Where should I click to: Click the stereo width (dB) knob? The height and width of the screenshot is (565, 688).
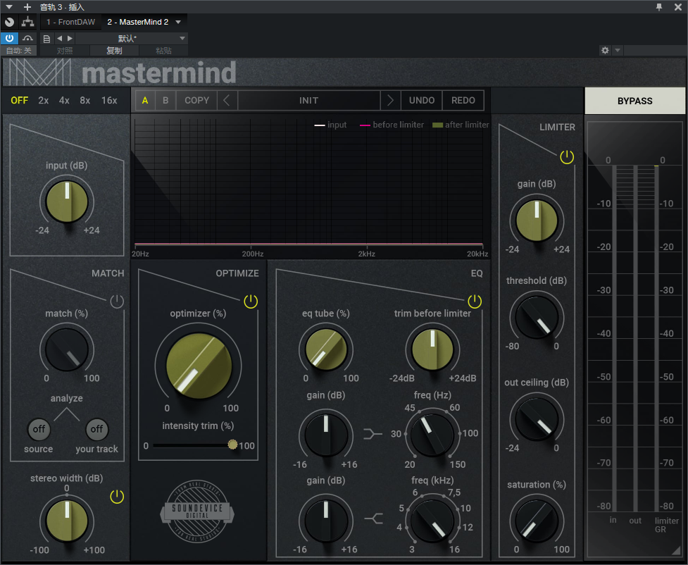coord(67,521)
